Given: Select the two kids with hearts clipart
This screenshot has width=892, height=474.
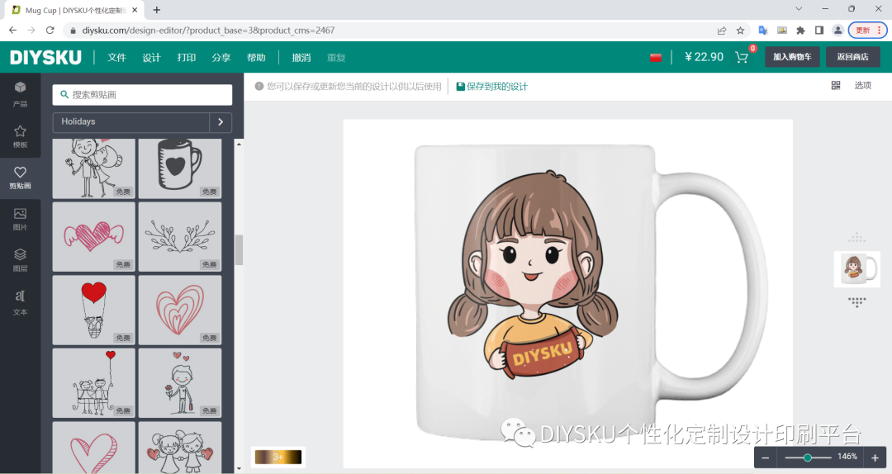Looking at the screenshot, I should [180, 448].
